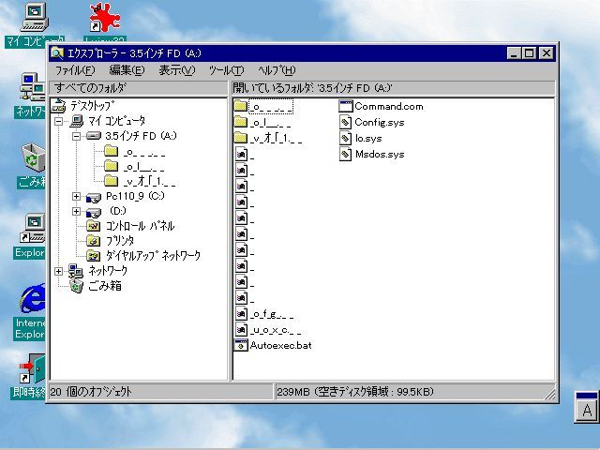The image size is (600, 450).
Task: Open the ファイル(F) menu
Action: (x=75, y=70)
